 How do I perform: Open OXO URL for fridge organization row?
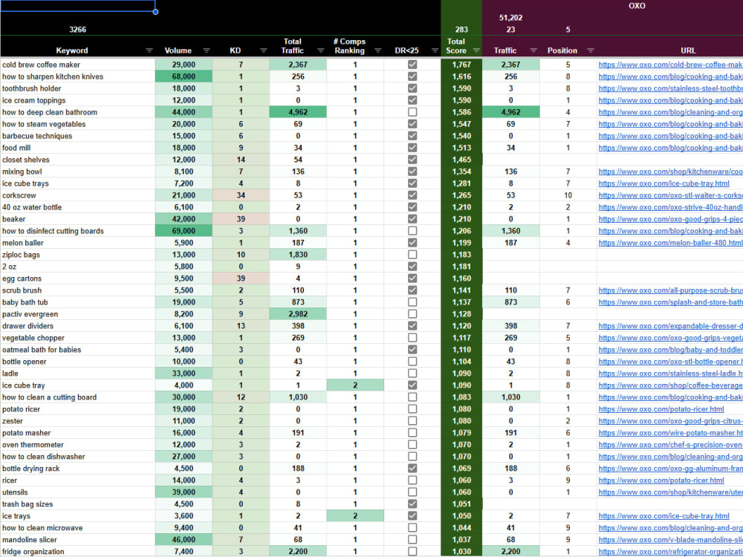[670, 551]
